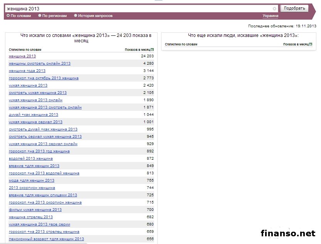Open the 'Украина' region selector
The height and width of the screenshot is (244, 321).
[x=271, y=16]
